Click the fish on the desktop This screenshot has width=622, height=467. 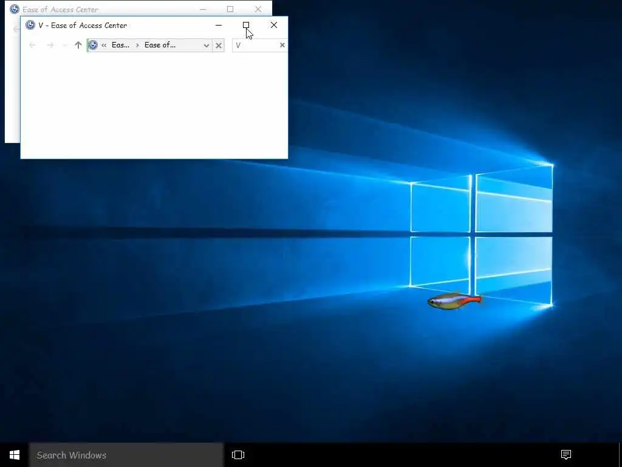(454, 301)
